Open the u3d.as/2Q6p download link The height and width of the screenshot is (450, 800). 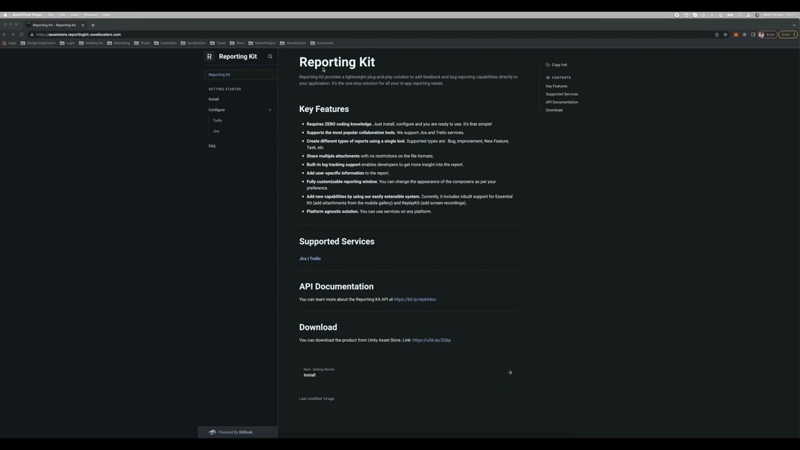click(x=432, y=340)
